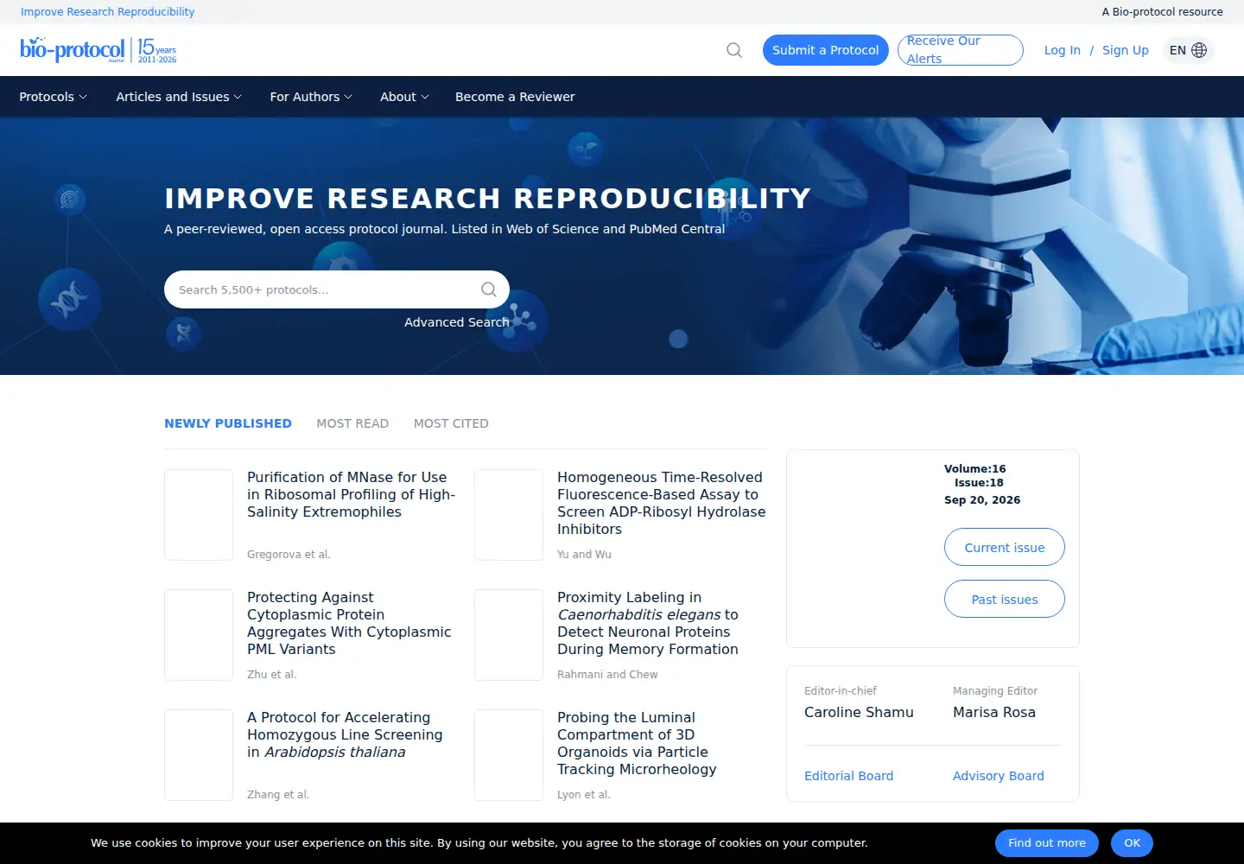Click A Bio-protocol resource text
1244x864 pixels.
coord(1163,12)
